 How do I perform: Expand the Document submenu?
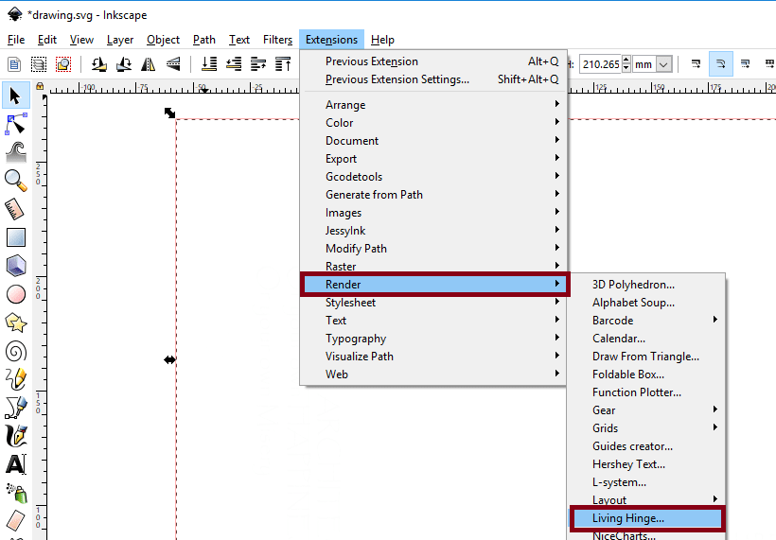pos(432,141)
